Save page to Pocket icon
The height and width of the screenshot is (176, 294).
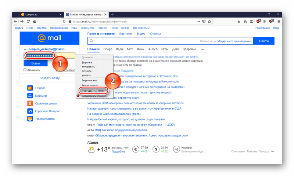coord(204,21)
